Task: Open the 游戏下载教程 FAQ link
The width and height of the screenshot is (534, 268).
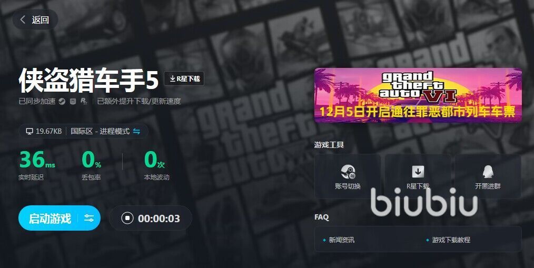Action: (x=451, y=240)
